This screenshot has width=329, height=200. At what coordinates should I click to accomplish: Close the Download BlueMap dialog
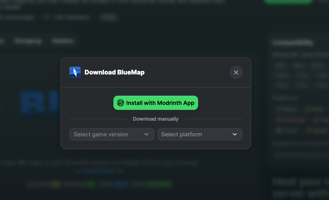tap(236, 72)
